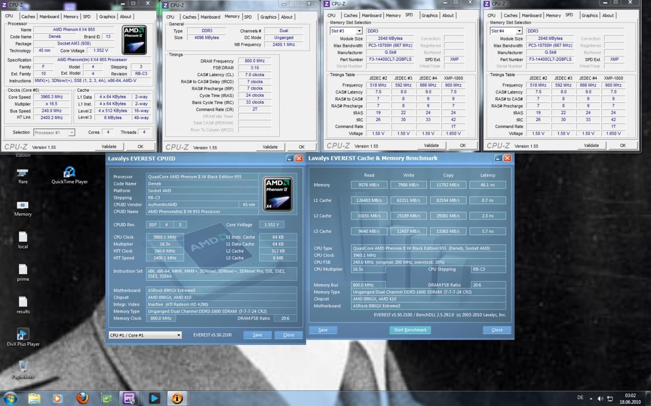Switch to CPU-Z via its taskbar icon
This screenshot has height=406, width=651.
point(129,398)
